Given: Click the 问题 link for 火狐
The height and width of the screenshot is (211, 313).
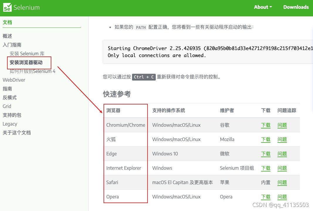Looking at the screenshot, I should click(x=282, y=139).
